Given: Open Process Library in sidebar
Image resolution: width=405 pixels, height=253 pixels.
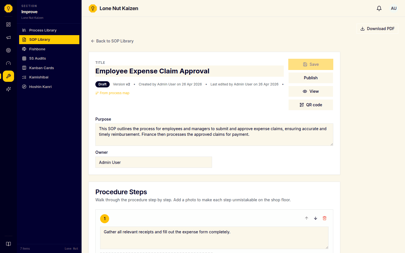Looking at the screenshot, I should point(49,30).
